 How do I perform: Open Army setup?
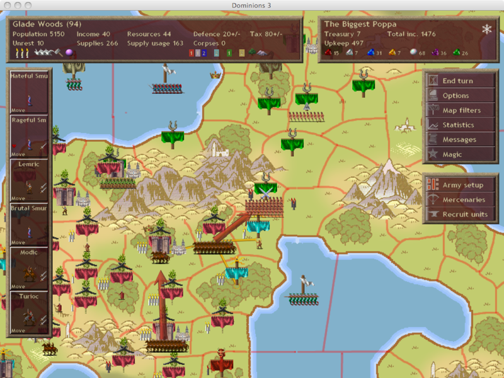click(461, 185)
